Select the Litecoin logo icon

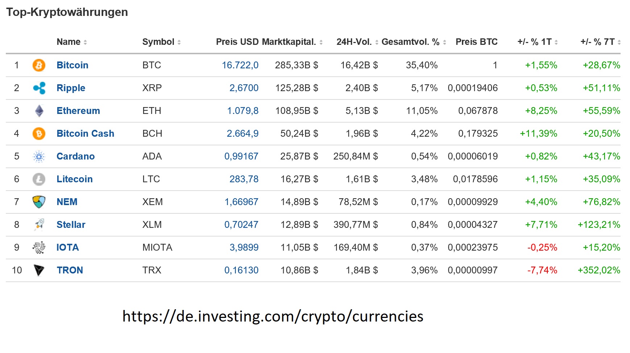point(39,179)
